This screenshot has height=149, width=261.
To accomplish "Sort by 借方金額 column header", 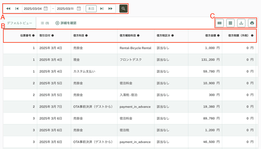I will coord(211,35).
